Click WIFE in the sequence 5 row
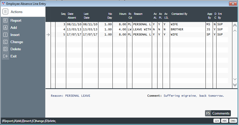 174,34
